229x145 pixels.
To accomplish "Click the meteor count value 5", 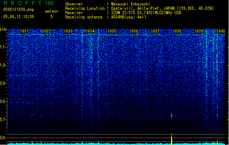I will click(x=52, y=17).
